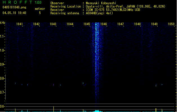
Task: Click the meteor count value 5
Action: click(40, 13)
